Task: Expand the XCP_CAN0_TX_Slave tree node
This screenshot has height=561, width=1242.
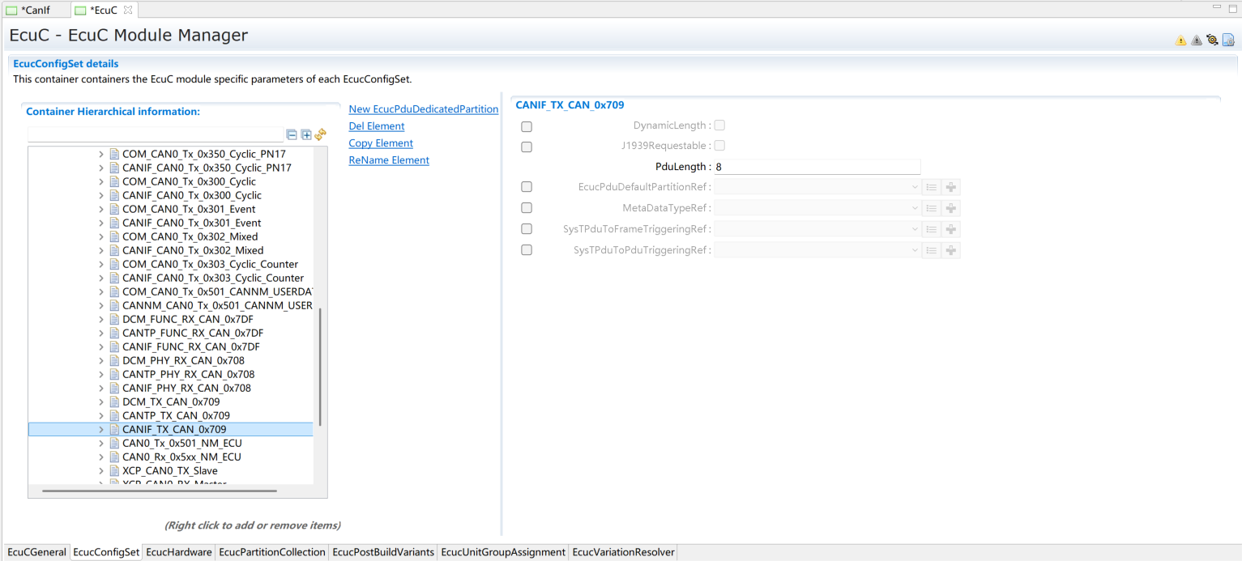Action: (x=101, y=471)
